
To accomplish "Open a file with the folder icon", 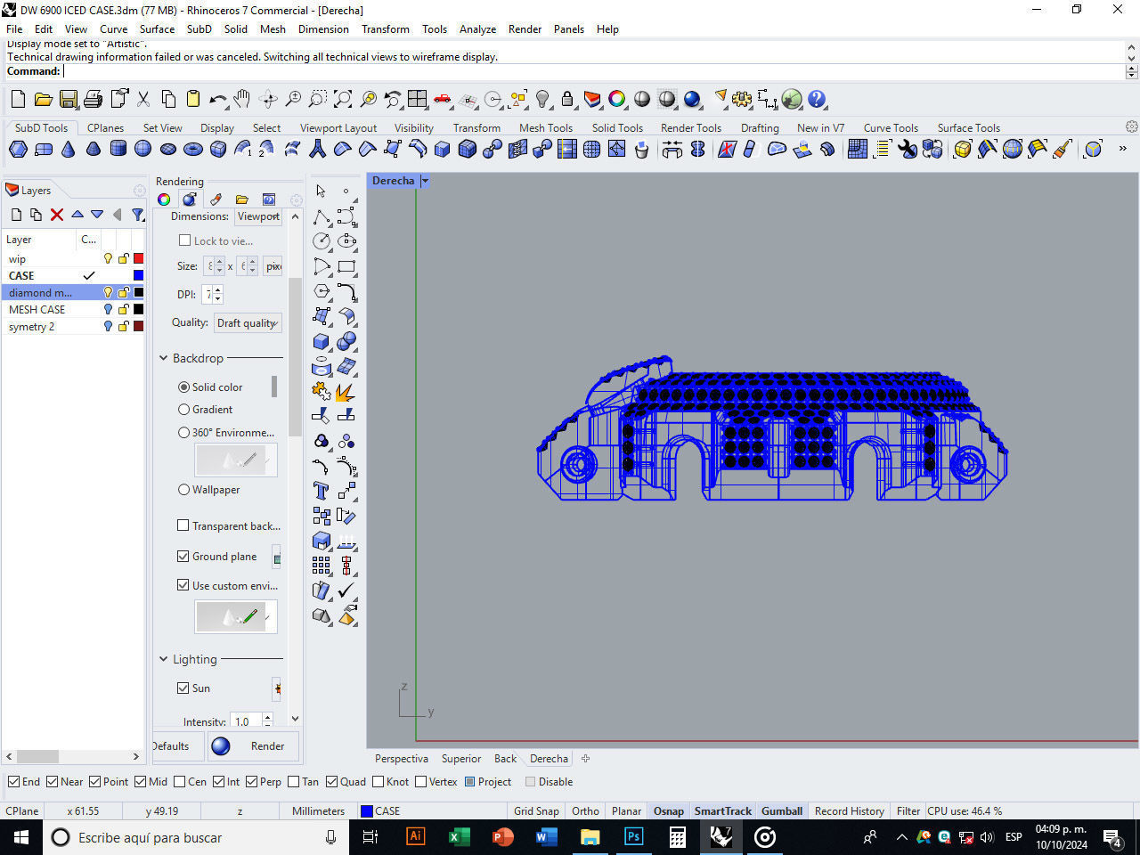I will click(43, 99).
